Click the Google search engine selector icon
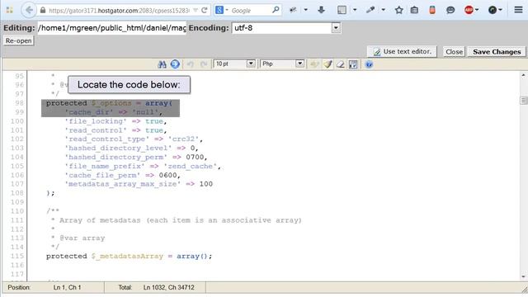528x297 pixels. click(x=219, y=10)
